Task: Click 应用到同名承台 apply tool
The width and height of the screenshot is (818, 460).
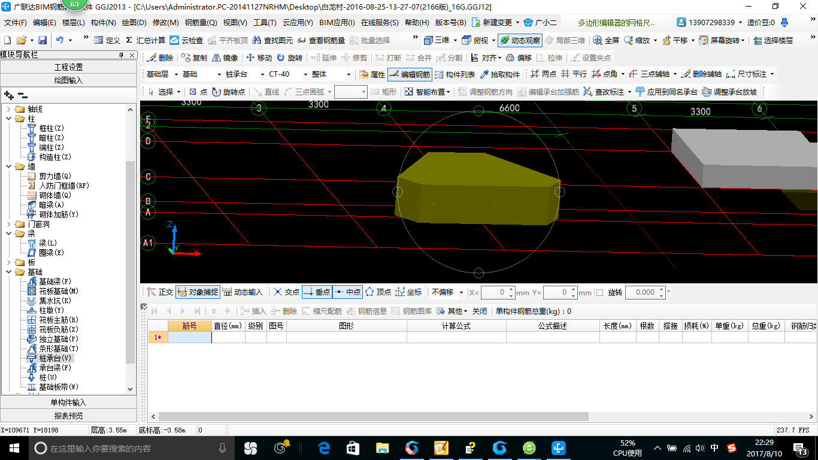Action: pos(666,92)
